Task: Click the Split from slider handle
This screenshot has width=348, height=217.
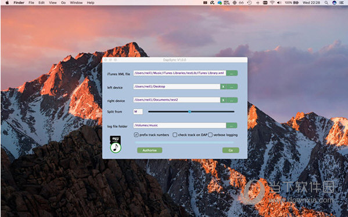Action: click(x=189, y=112)
